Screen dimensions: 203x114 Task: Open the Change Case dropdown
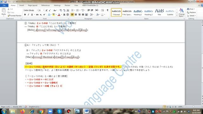[55, 10]
